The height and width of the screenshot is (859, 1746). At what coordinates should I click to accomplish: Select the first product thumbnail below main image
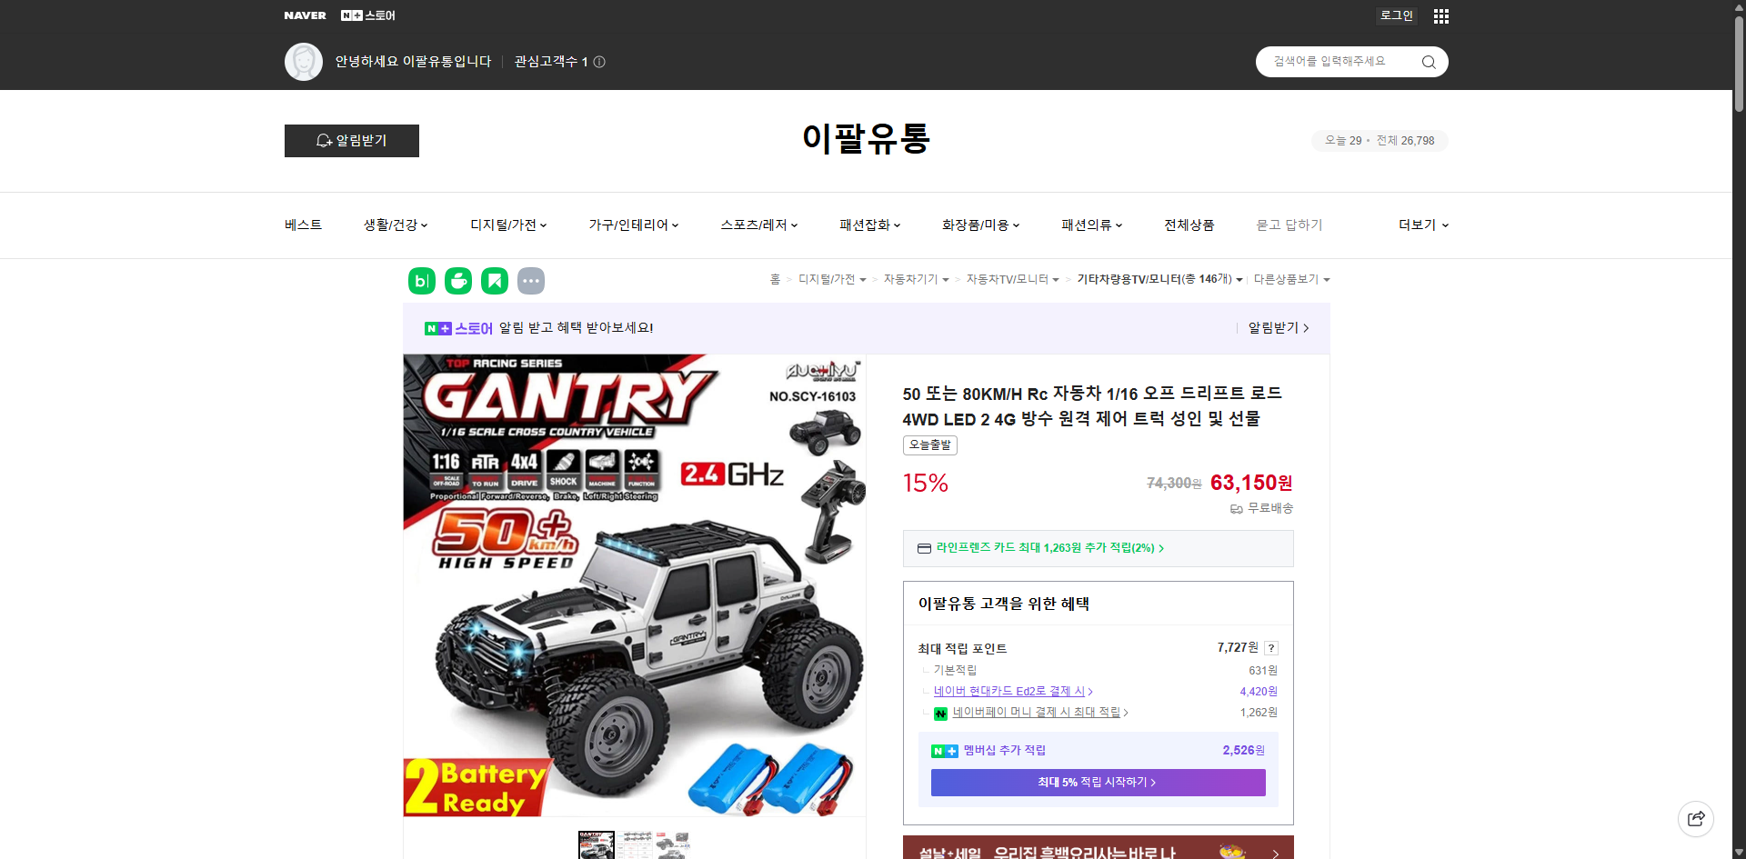tap(596, 845)
